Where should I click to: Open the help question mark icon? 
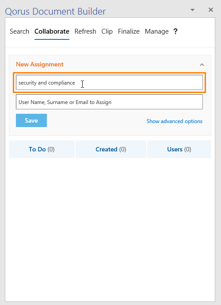coord(175,31)
